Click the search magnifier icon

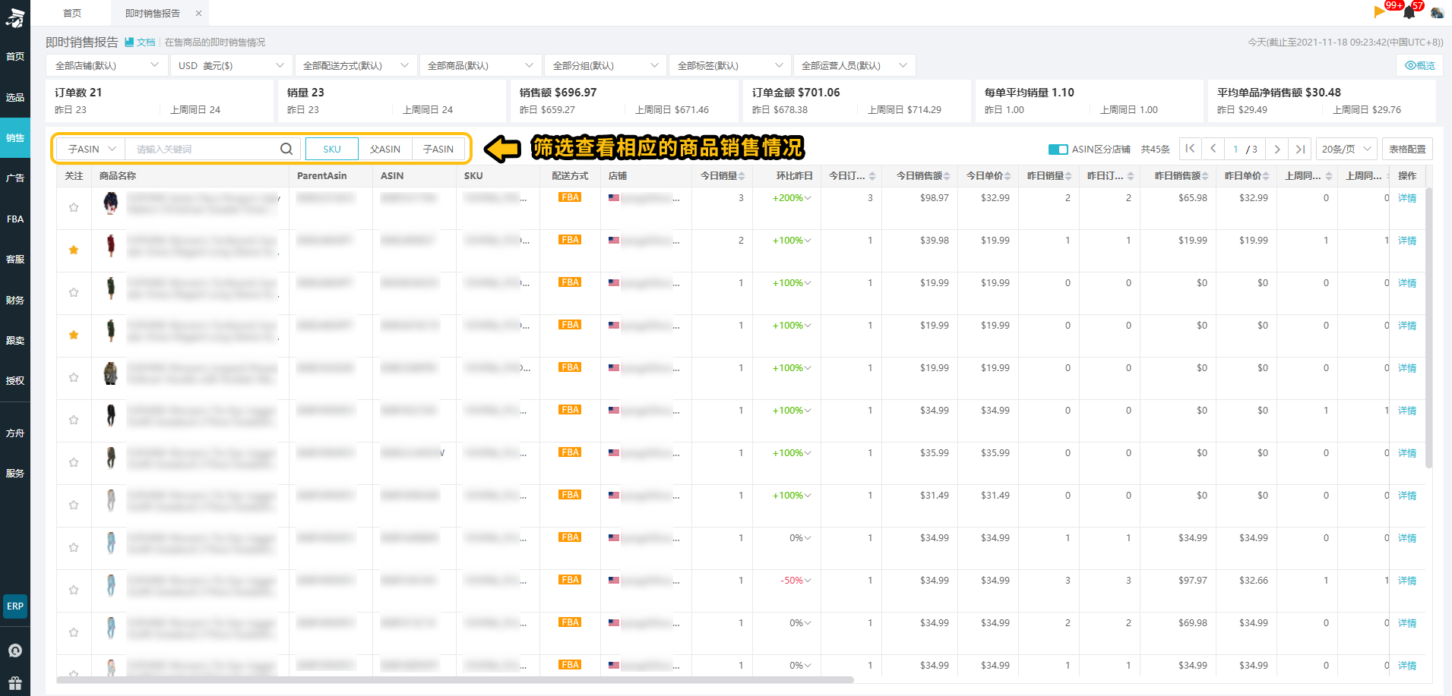point(286,149)
